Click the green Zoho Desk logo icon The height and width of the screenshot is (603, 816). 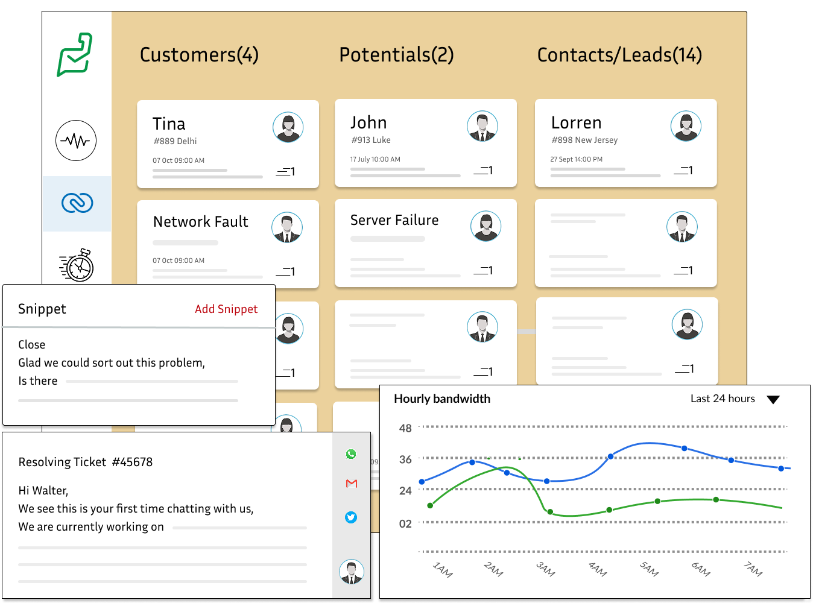[75, 55]
